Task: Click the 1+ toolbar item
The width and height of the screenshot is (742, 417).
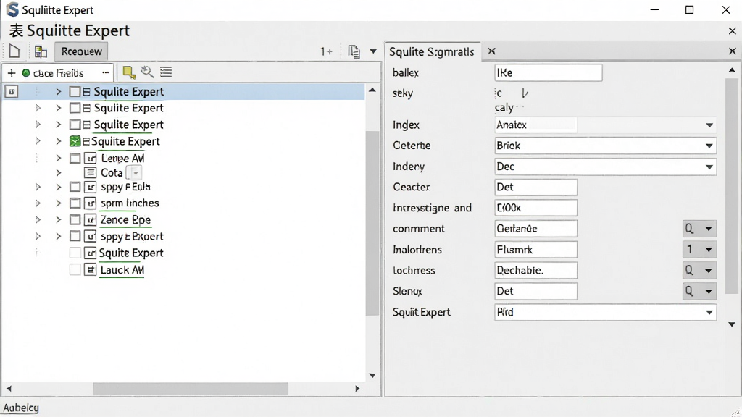Action: point(326,51)
